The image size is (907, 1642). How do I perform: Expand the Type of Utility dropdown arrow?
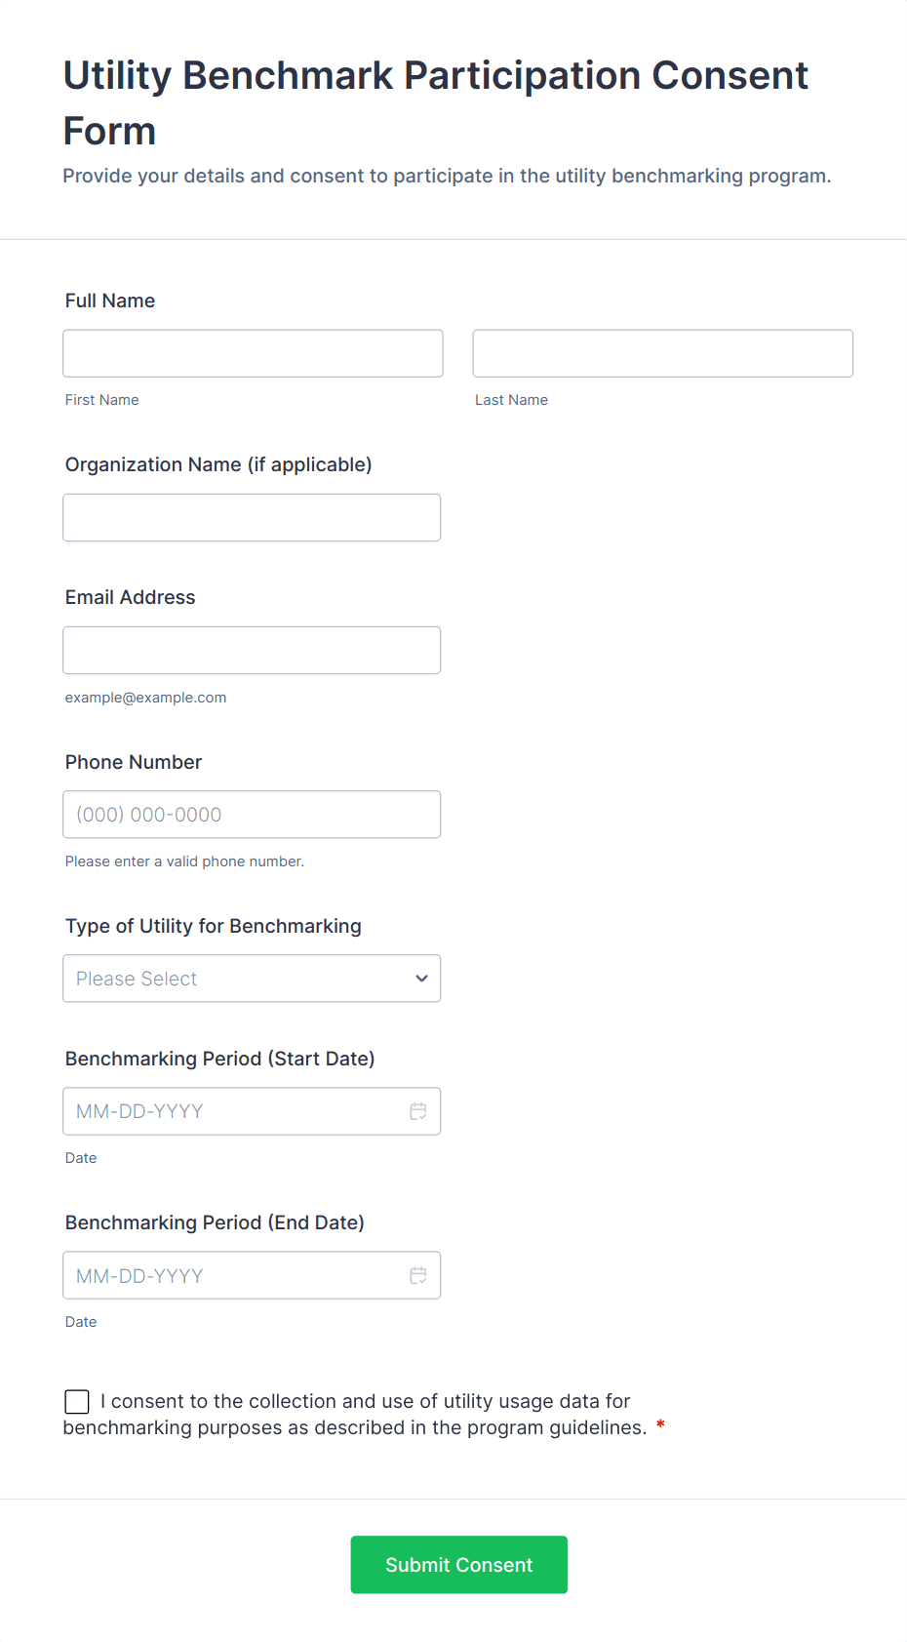(421, 979)
